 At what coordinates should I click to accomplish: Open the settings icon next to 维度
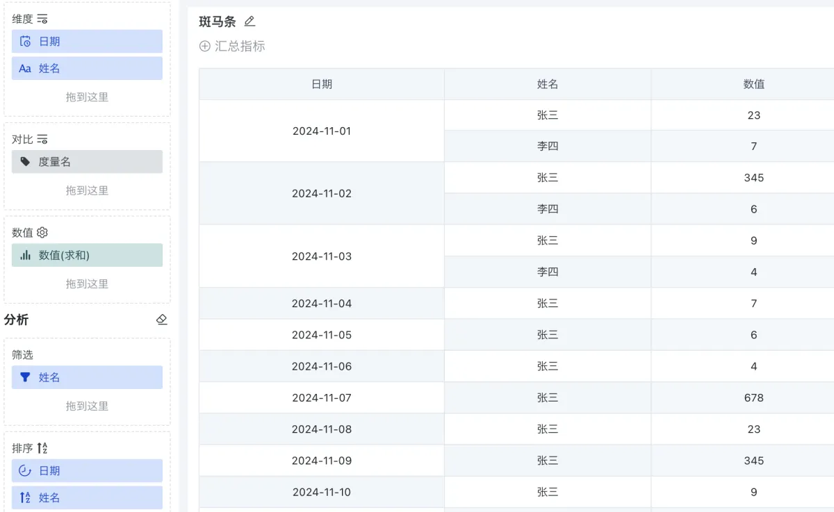(x=42, y=19)
